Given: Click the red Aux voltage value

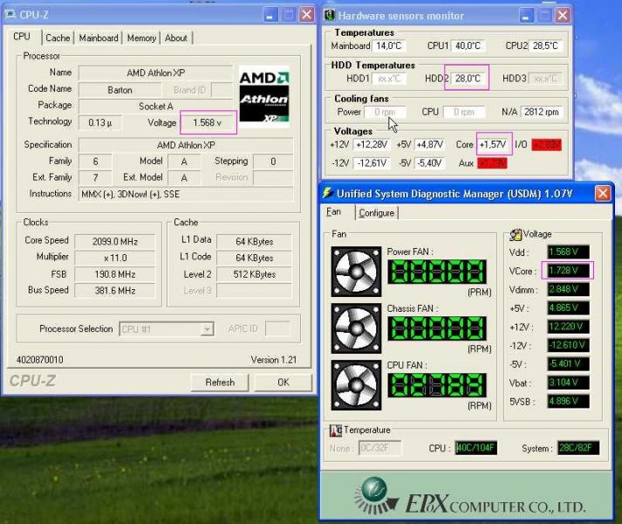Looking at the screenshot, I should tap(492, 163).
